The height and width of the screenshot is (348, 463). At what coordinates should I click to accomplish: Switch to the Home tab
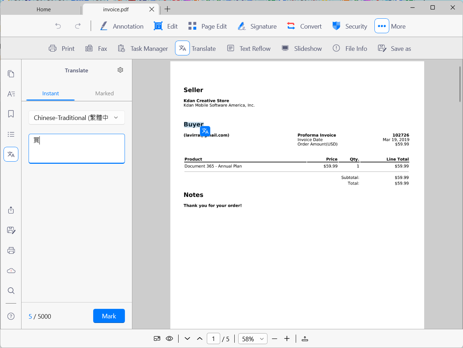click(44, 10)
